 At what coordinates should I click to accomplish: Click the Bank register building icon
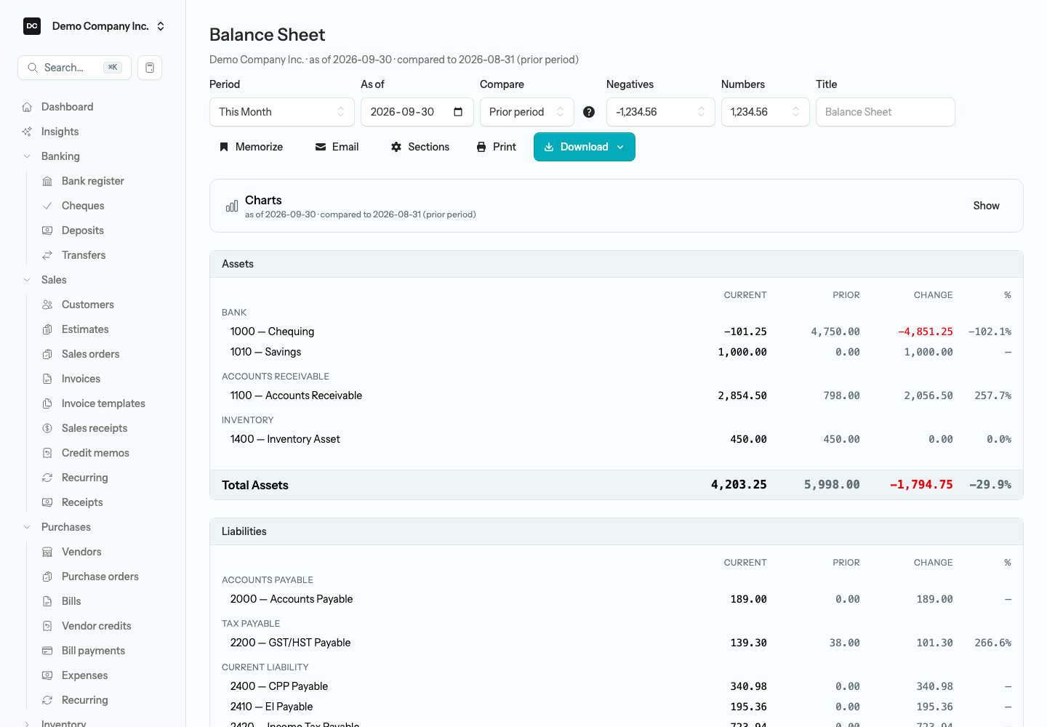point(47,181)
